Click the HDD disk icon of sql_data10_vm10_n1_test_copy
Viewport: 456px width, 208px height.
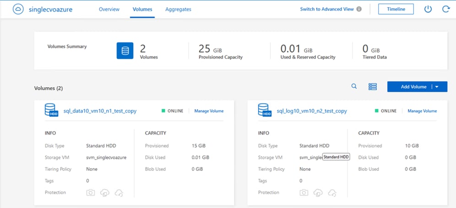click(x=52, y=110)
